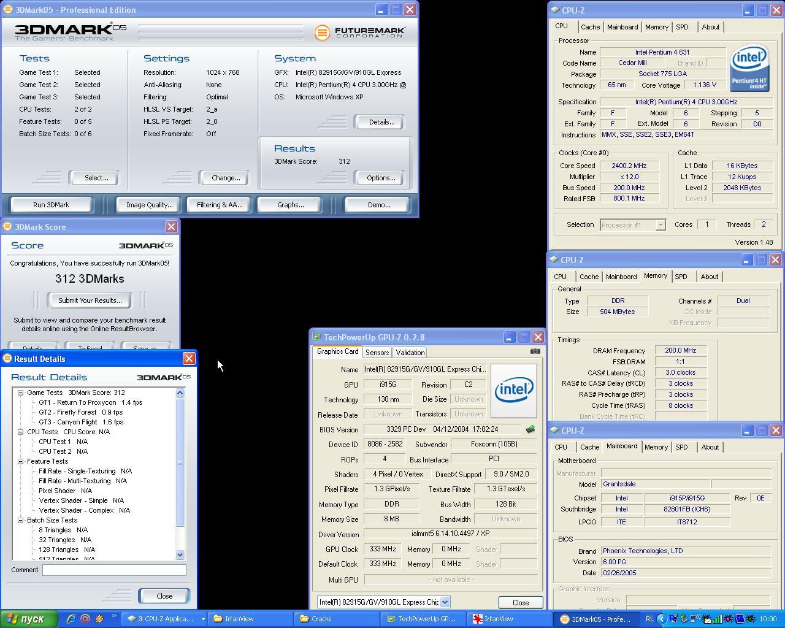Switch to Validation tab in GPU-Z

pyautogui.click(x=410, y=353)
